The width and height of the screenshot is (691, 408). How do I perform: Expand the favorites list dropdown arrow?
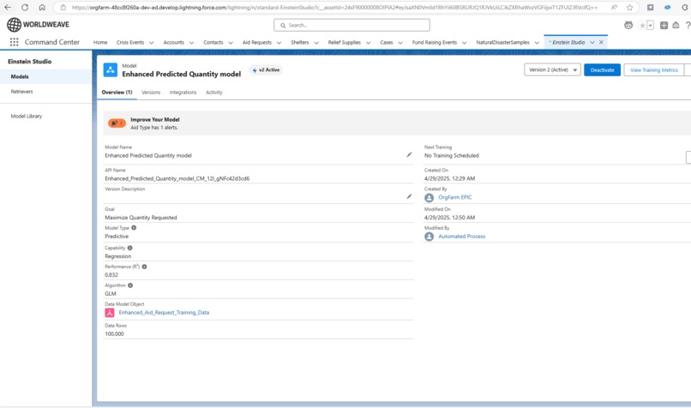(x=651, y=25)
